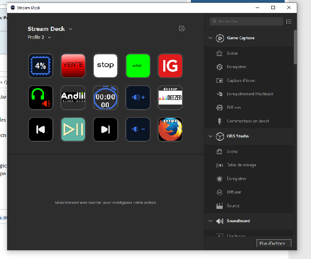Select the timer 00:00 key
The image size is (311, 259).
pyautogui.click(x=105, y=97)
